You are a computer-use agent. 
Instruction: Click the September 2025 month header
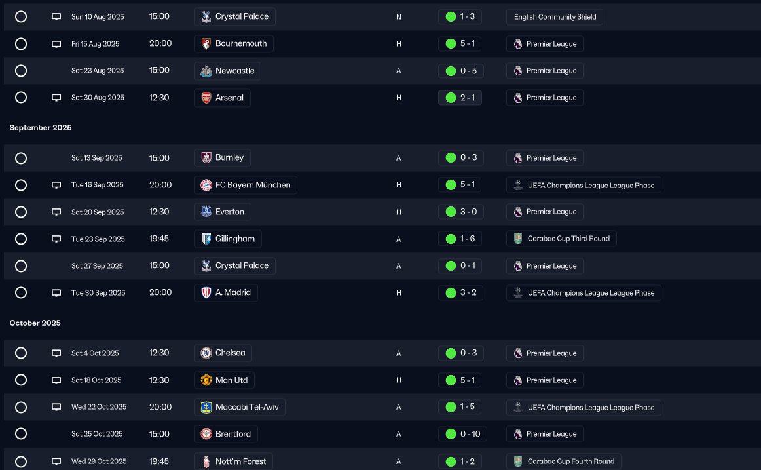41,128
